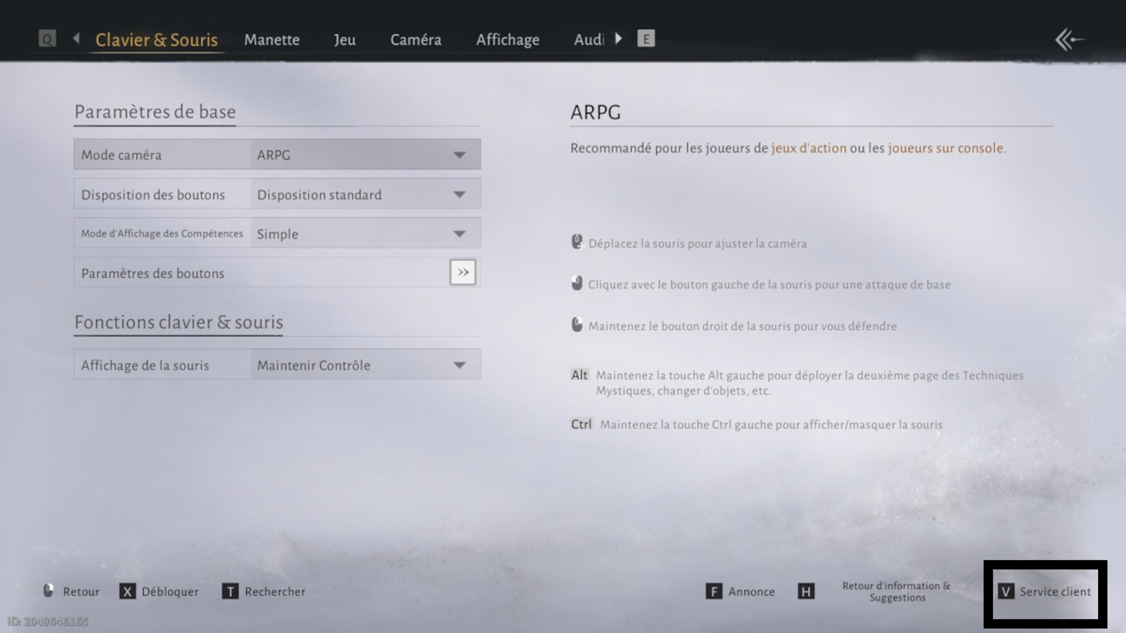1126x633 pixels.
Task: Click the F key icon beside Annonce
Action: click(714, 591)
